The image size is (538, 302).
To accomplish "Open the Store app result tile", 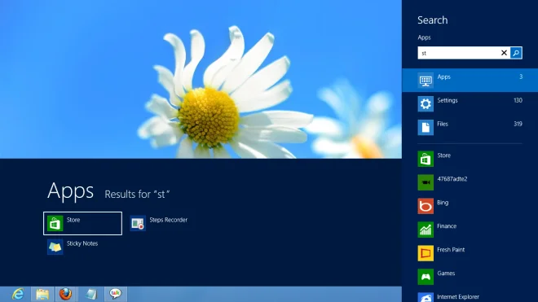I will point(82,224).
